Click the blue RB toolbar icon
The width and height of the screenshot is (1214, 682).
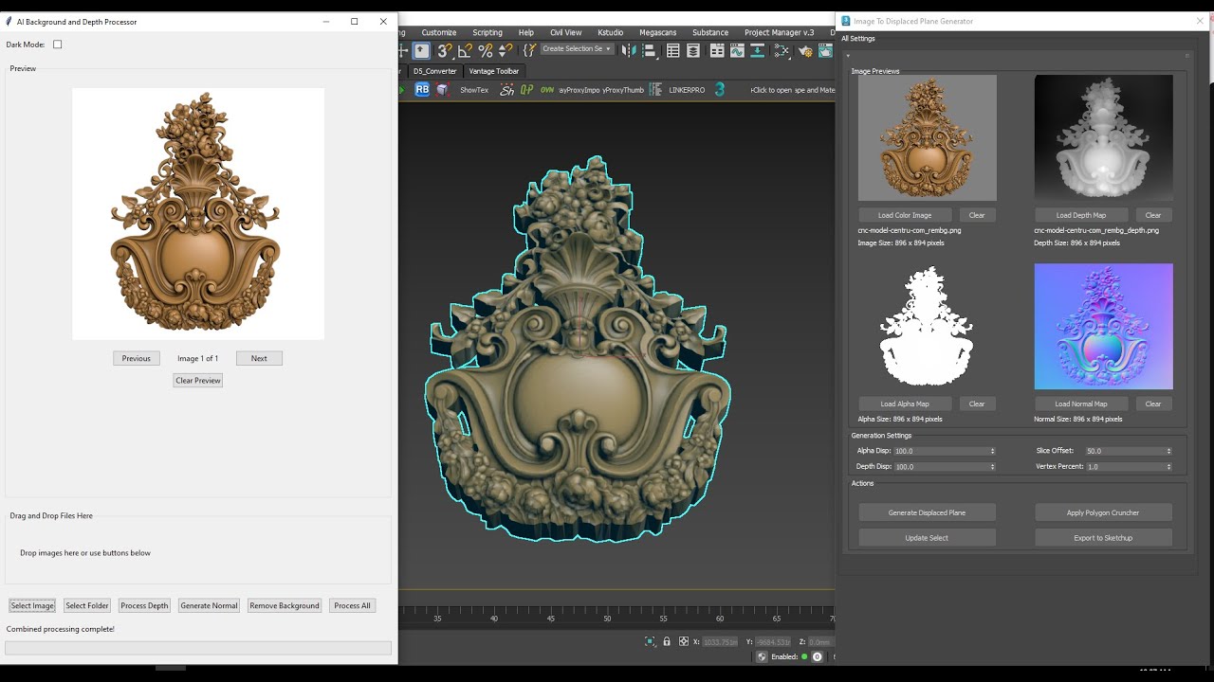click(x=422, y=90)
